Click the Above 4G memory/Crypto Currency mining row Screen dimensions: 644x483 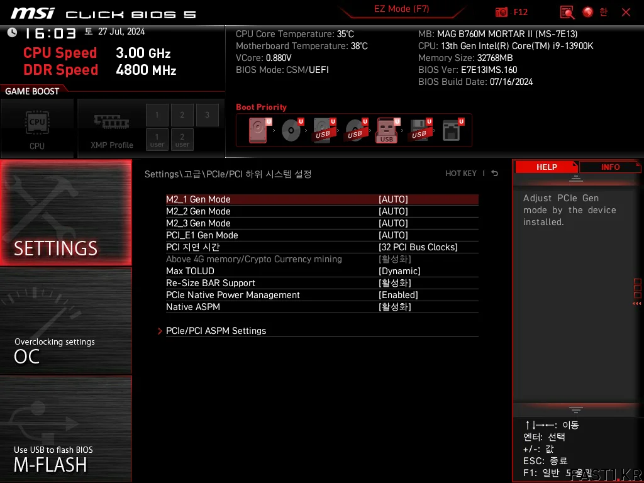pos(322,259)
